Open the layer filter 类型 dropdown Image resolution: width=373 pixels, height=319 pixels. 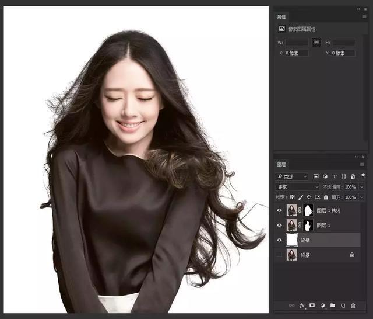pos(293,176)
